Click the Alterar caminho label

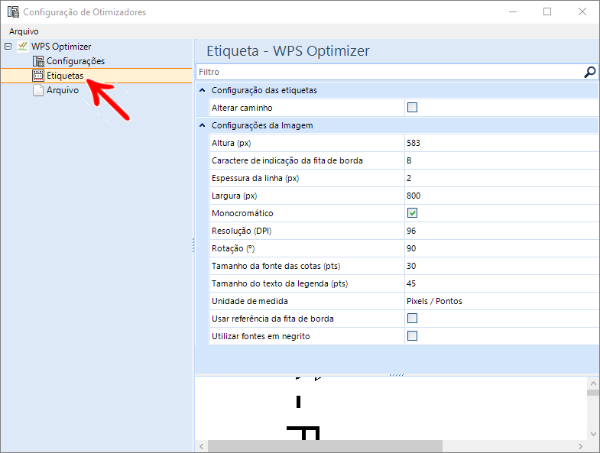click(242, 108)
